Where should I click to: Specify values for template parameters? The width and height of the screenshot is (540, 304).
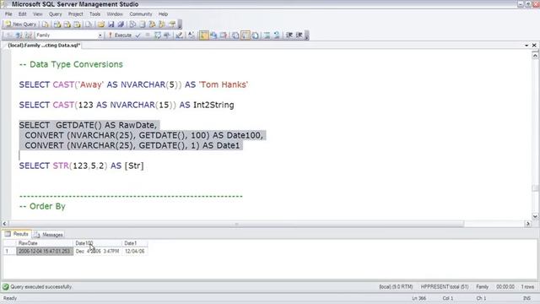192,35
